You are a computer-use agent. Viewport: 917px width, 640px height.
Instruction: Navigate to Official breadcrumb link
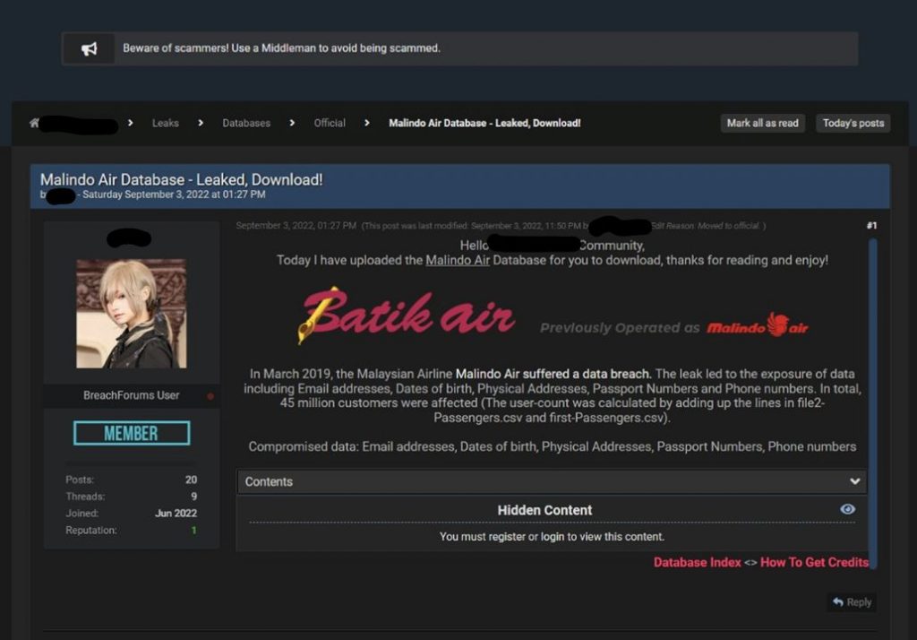click(330, 123)
